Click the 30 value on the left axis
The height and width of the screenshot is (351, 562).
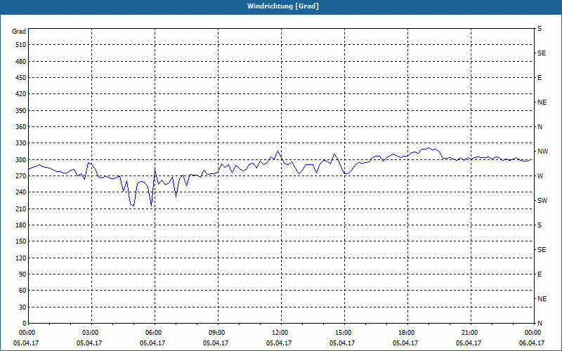[x=22, y=307]
